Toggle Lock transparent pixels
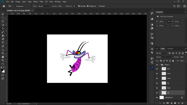The image size is (187, 105). click(x=161, y=61)
